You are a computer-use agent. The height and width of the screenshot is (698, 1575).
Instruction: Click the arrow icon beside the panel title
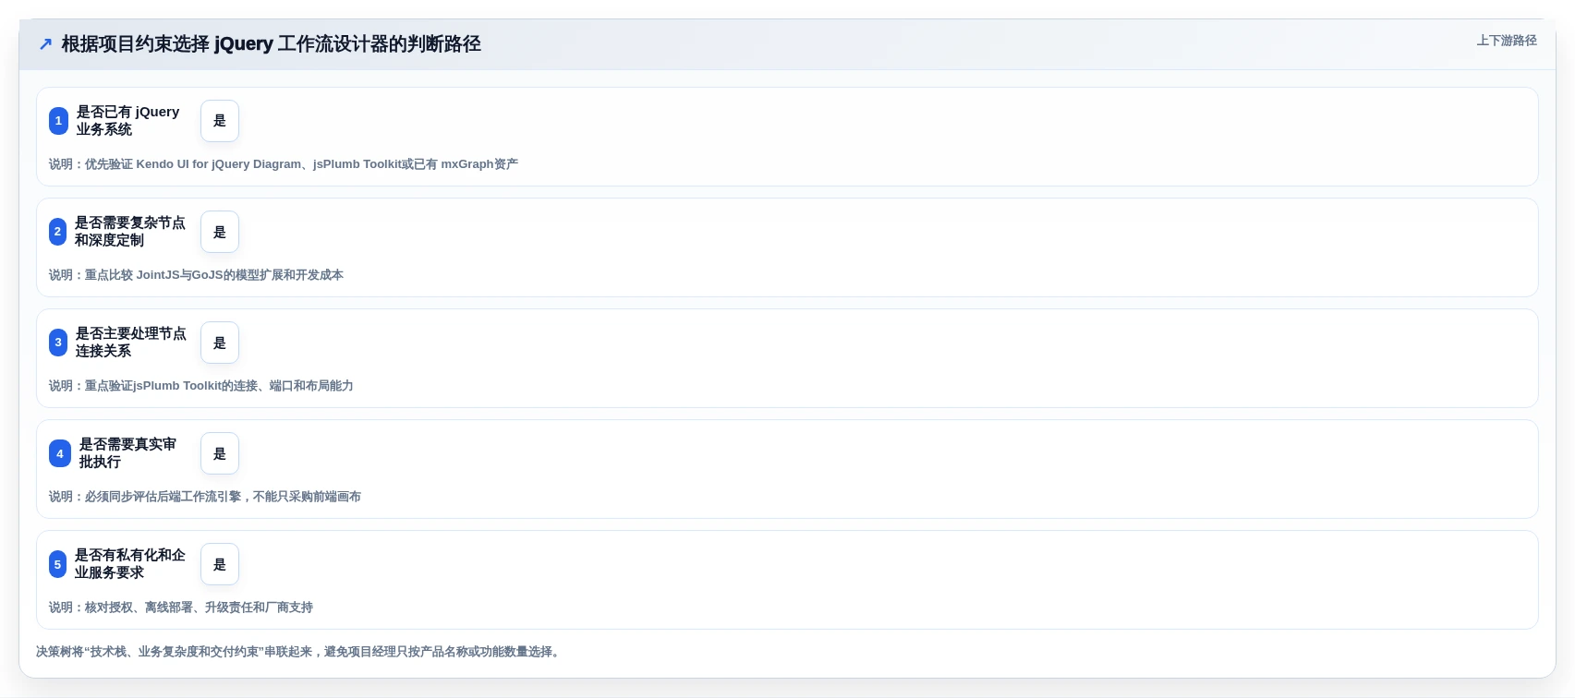coord(45,44)
